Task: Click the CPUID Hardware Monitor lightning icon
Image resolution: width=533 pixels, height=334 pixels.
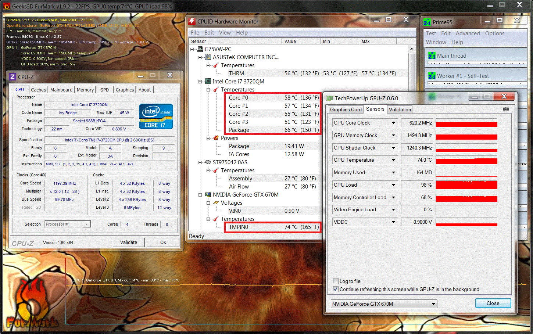Action: pos(192,21)
